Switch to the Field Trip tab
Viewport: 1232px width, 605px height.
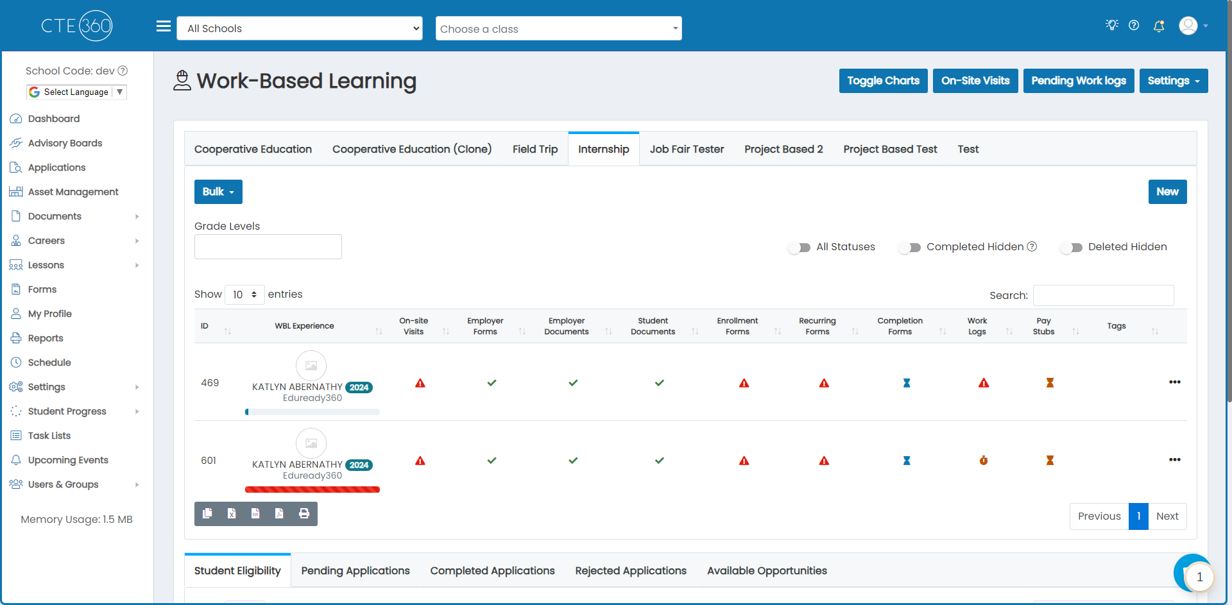coord(535,149)
